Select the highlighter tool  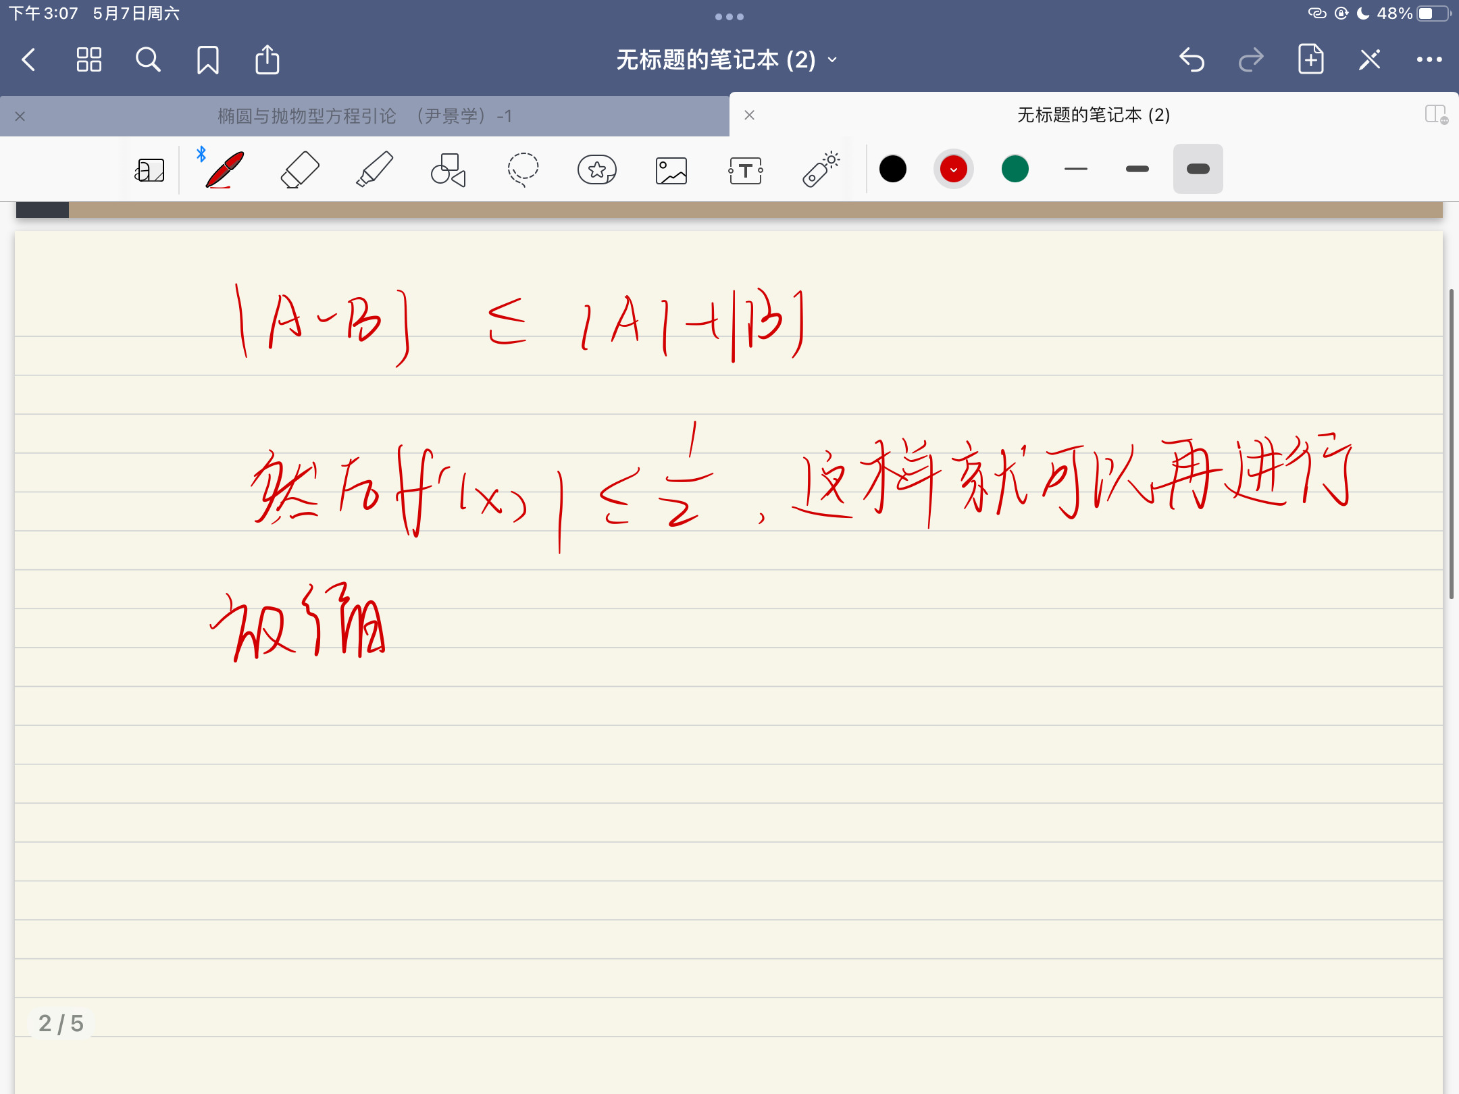(x=374, y=169)
